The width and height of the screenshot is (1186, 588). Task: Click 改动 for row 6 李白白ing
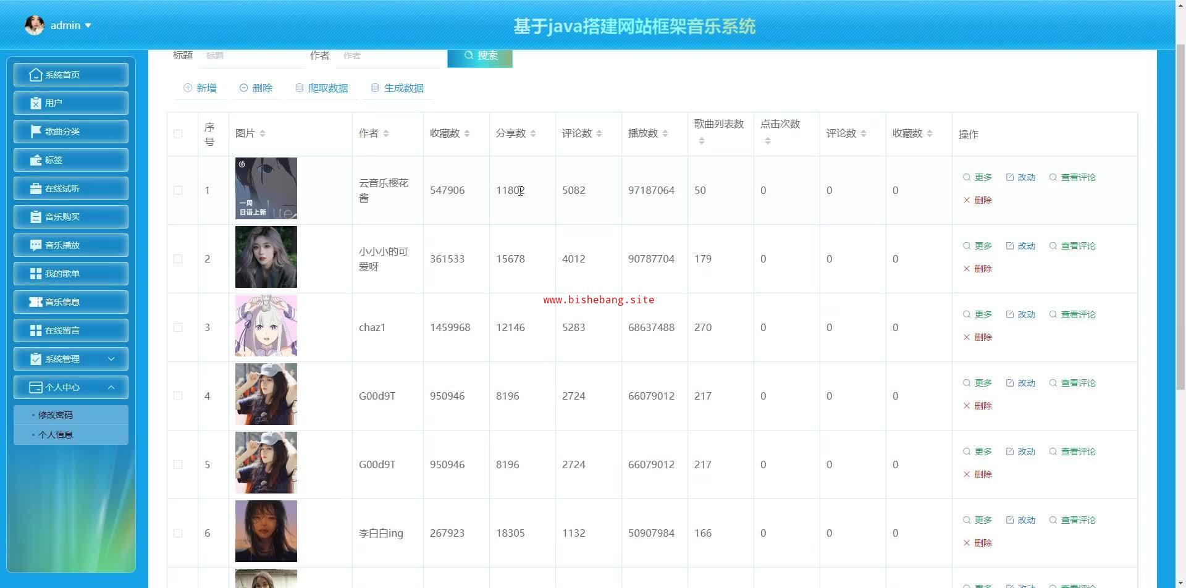pyautogui.click(x=1020, y=520)
